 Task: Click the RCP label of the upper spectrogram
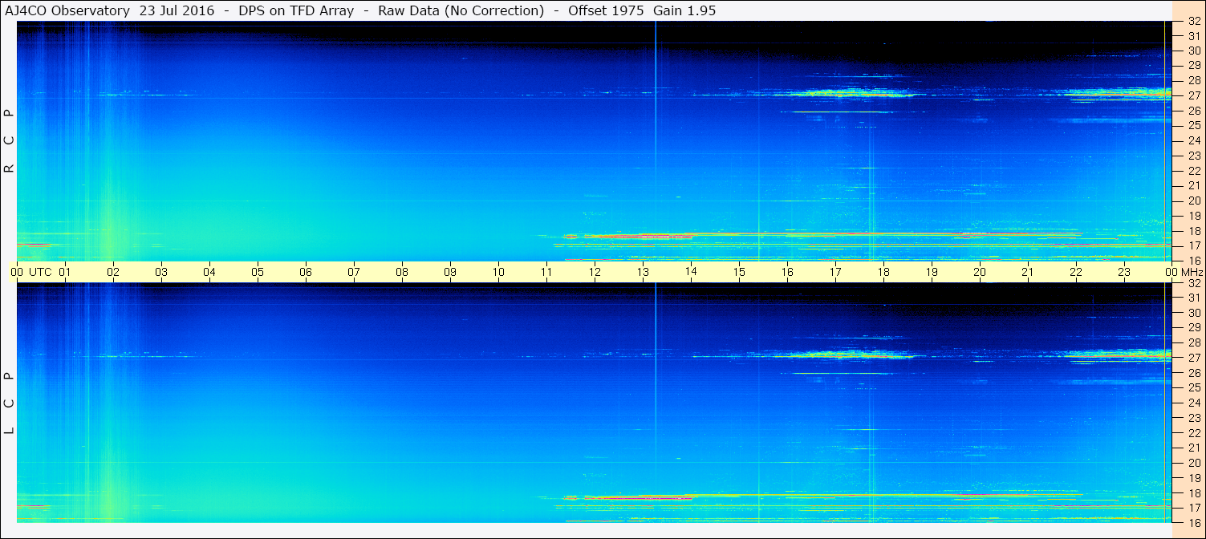[10, 141]
